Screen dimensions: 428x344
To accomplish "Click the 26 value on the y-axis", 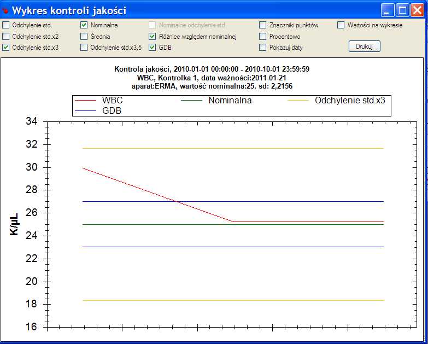I will pos(31,213).
